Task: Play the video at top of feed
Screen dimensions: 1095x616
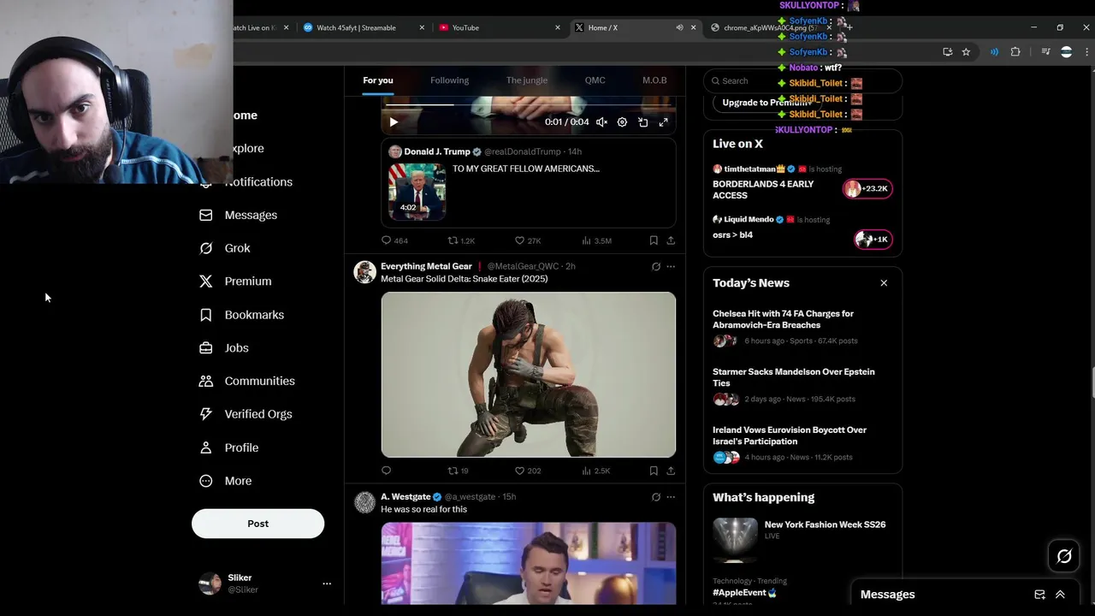Action: pyautogui.click(x=394, y=122)
